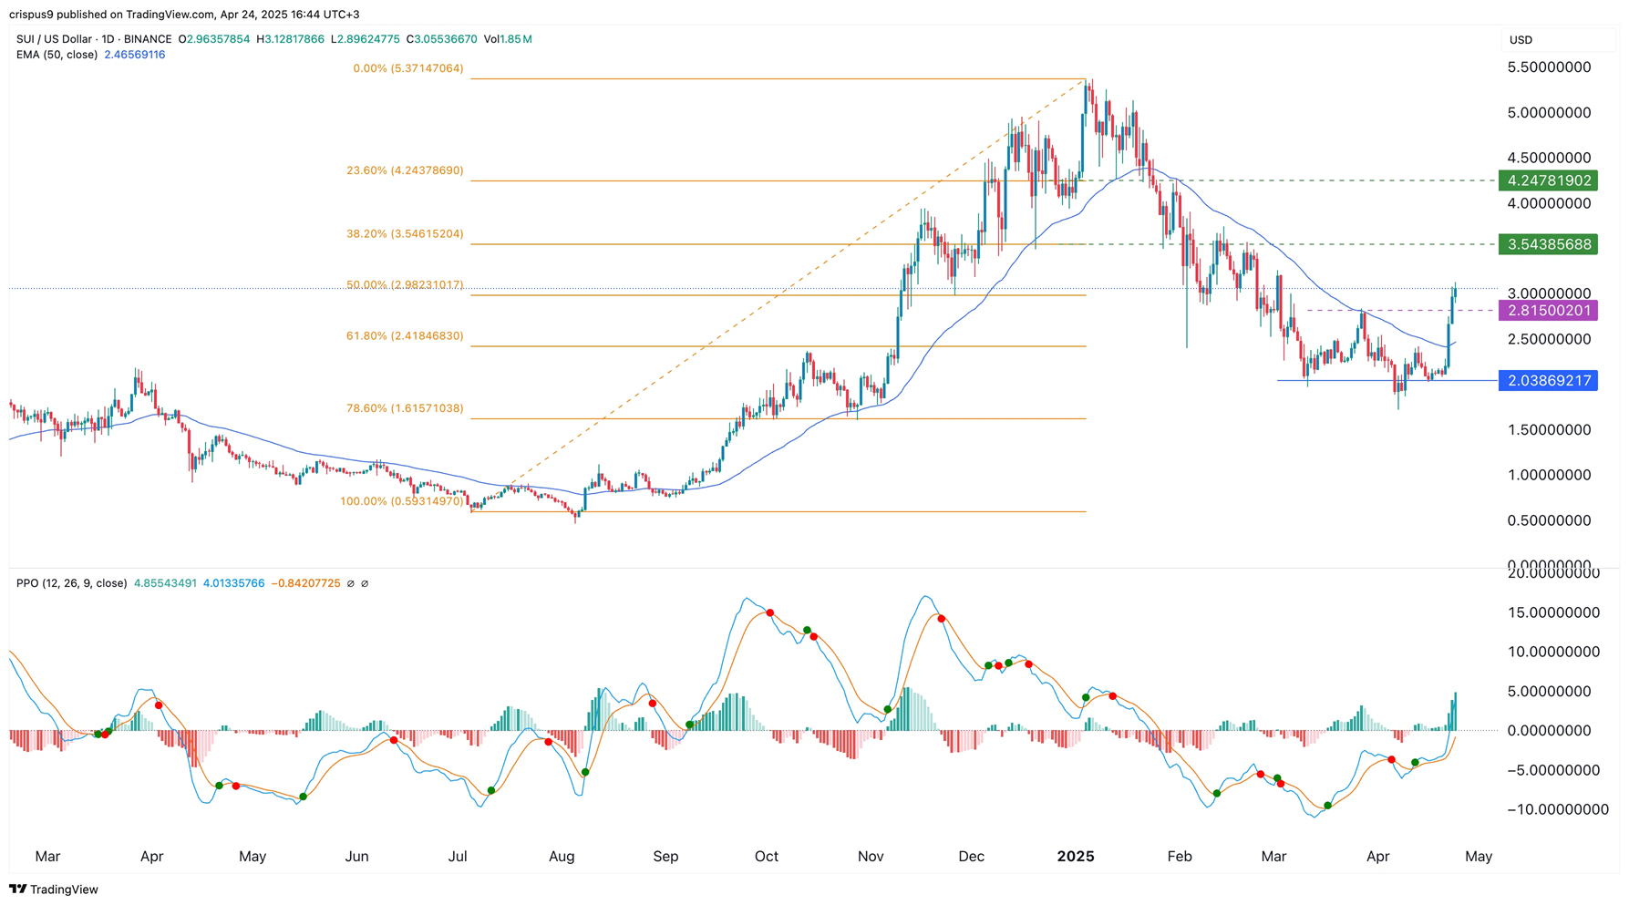Click the 61.80% Fibonacci level label
1629x905 pixels.
coord(405,336)
